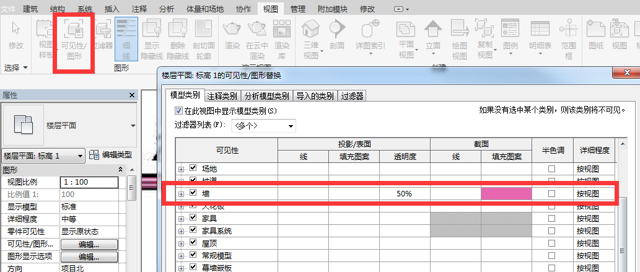Uncheck visibility of 常规模型 category
Viewport: 640px width, 272px height.
[193, 255]
